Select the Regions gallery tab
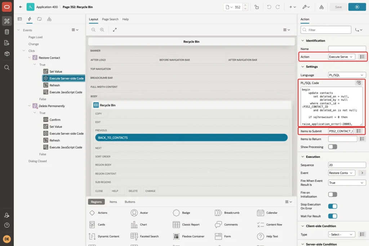This screenshot has width=369, height=246. [96, 202]
